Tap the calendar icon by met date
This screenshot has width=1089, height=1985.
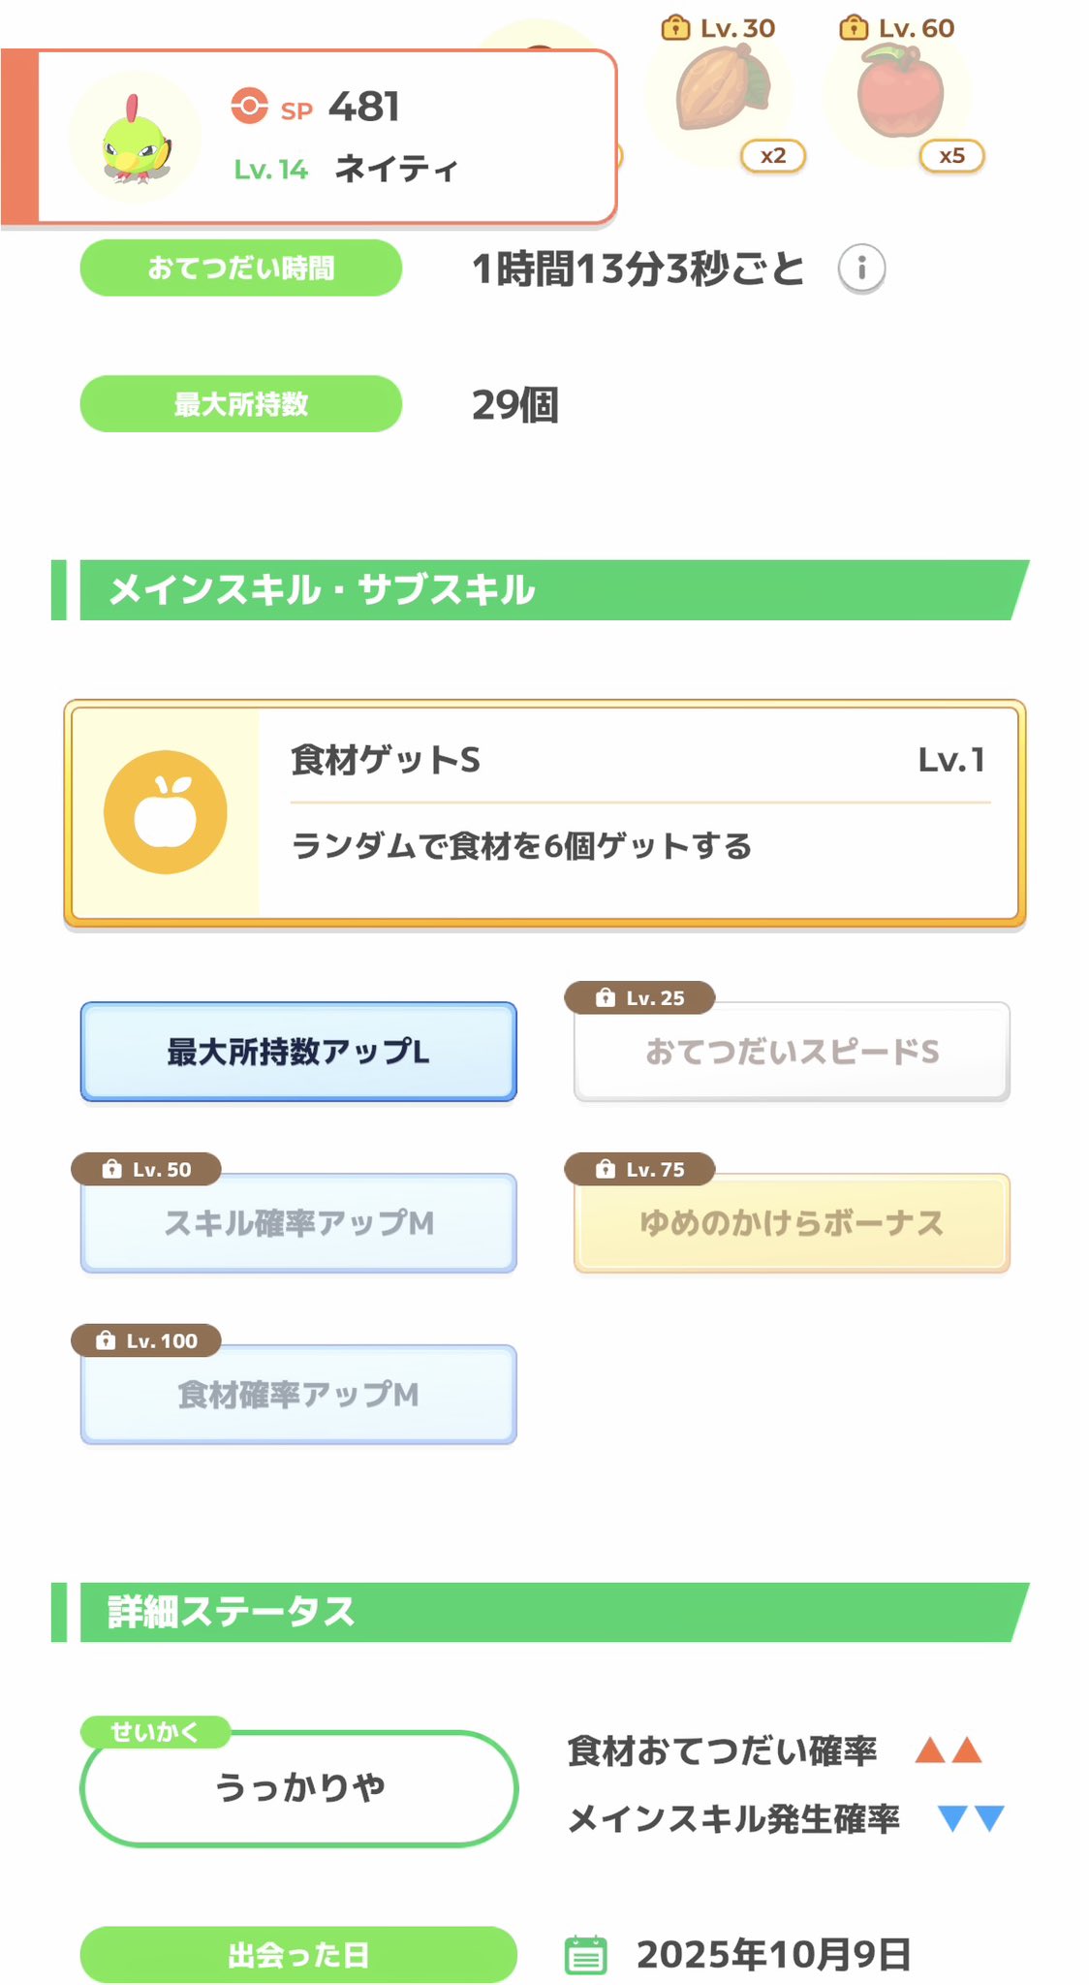point(585,1954)
